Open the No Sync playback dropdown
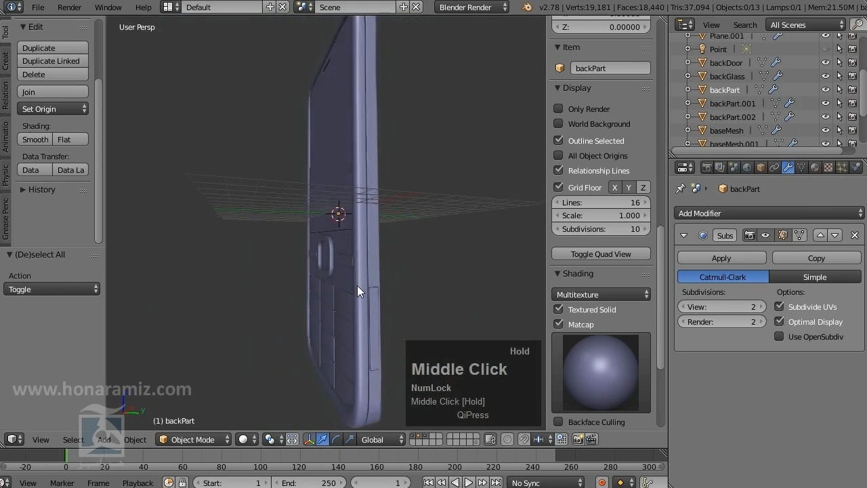This screenshot has width=867, height=488. 547,483
